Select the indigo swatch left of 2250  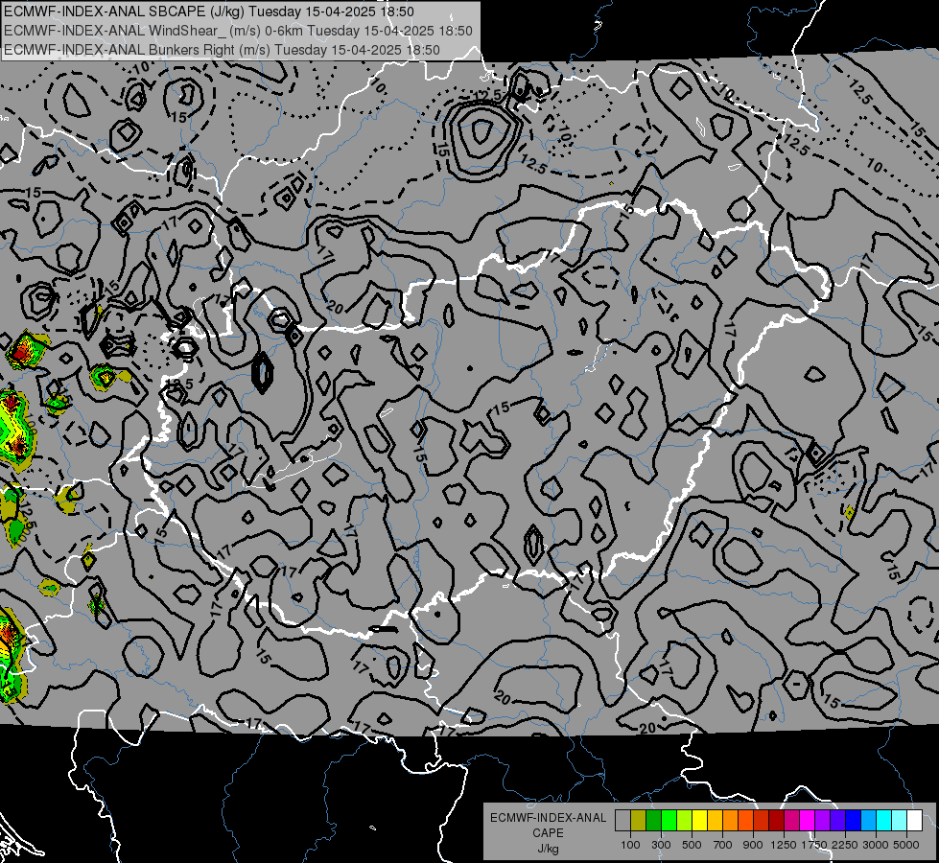pos(837,821)
